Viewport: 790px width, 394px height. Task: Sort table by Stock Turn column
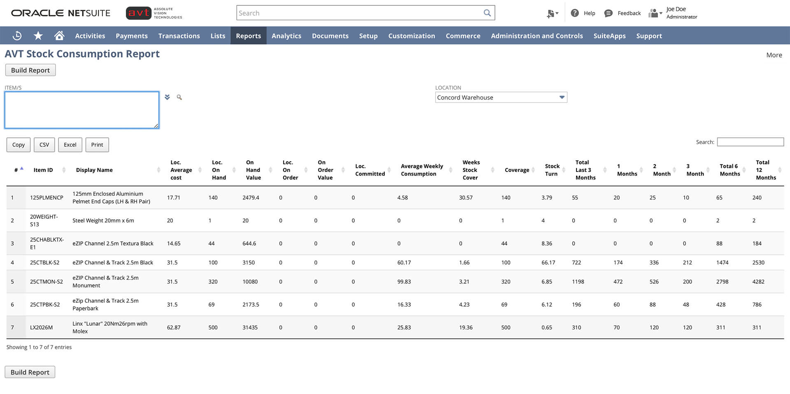click(x=552, y=170)
